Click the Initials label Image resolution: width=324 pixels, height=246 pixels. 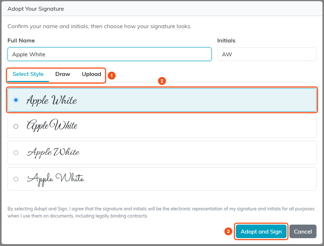point(226,40)
